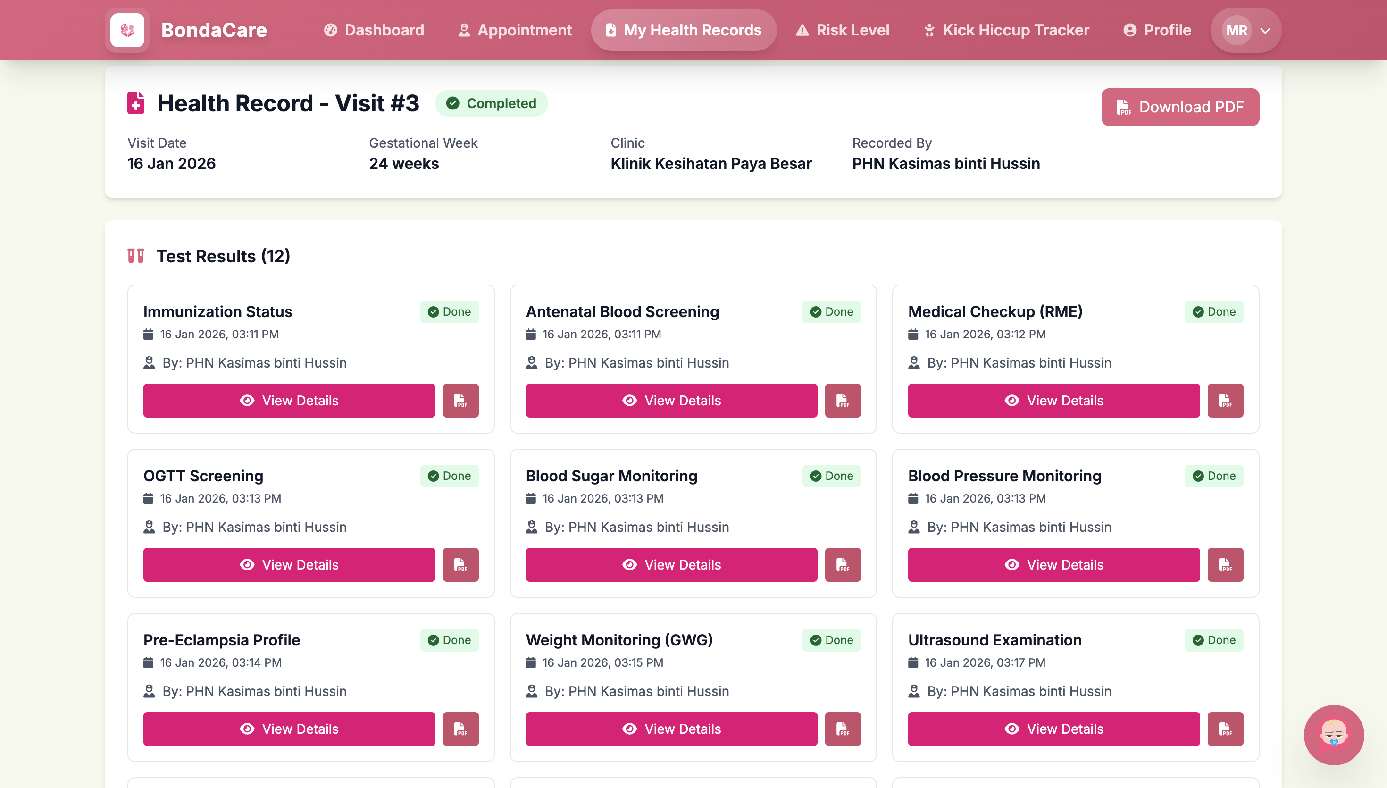View Details of Pre-Eclampsia Profile
This screenshot has width=1387, height=788.
[x=289, y=729]
